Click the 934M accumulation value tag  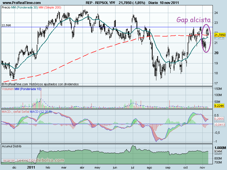tap(218, 151)
